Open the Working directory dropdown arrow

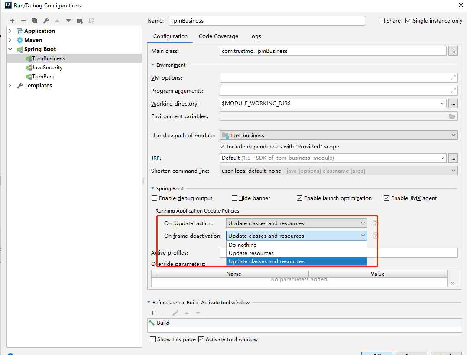[x=442, y=103]
